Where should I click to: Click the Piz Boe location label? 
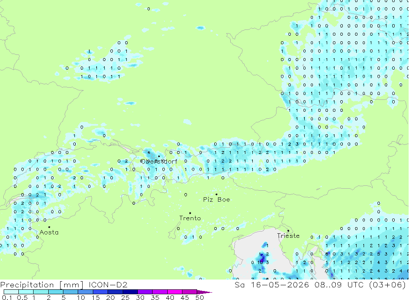(216, 200)
